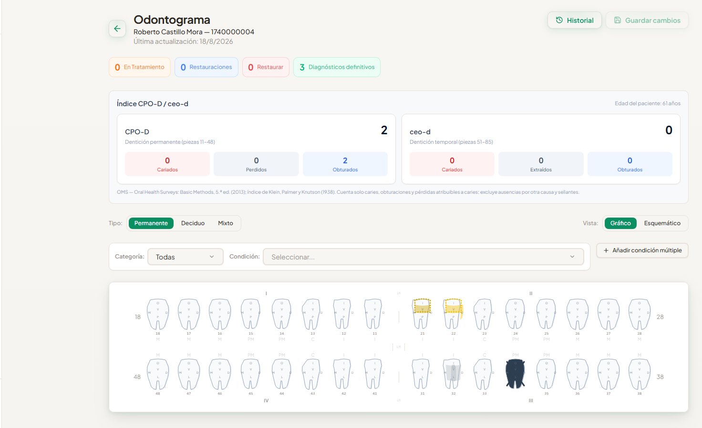Select the dark filled missing tooth
The image size is (702, 428).
tap(515, 374)
